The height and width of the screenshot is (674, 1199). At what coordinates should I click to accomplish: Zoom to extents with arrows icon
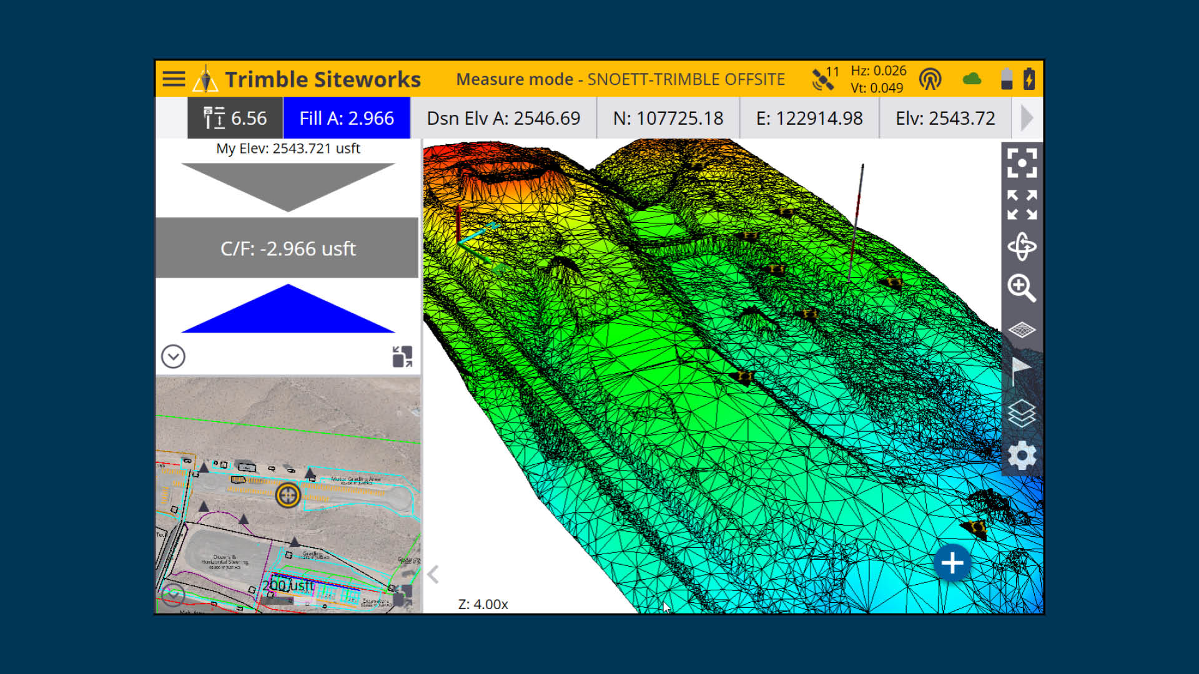coord(1022,205)
